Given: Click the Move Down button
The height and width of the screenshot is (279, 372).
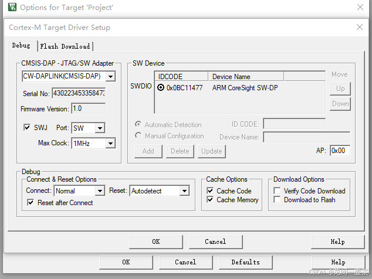Looking at the screenshot, I should [340, 104].
